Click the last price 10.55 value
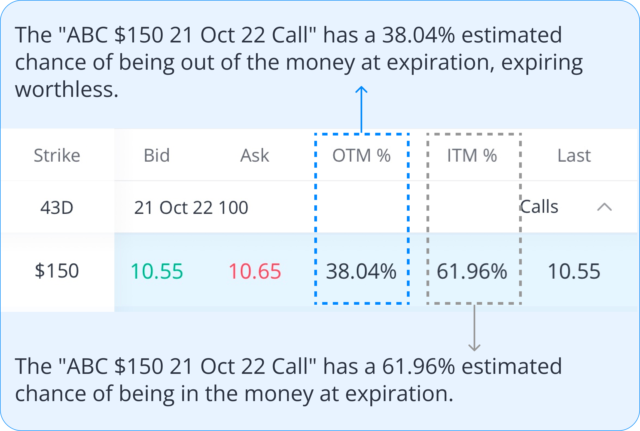This screenshot has width=640, height=431. tap(574, 271)
